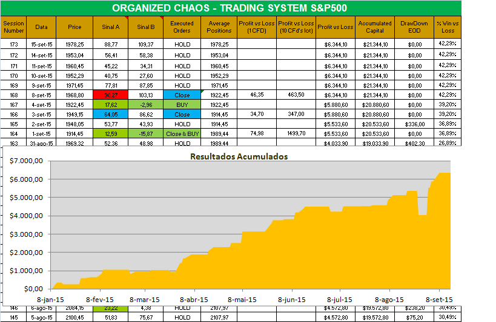Select the green 23,22 Sinal A cell
Screen dimensions: 496x322
click(x=111, y=309)
